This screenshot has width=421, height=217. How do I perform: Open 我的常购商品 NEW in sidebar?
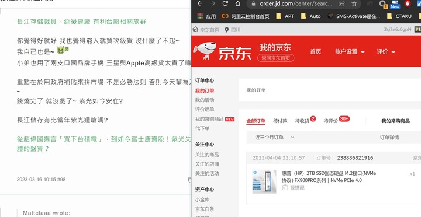(215, 119)
